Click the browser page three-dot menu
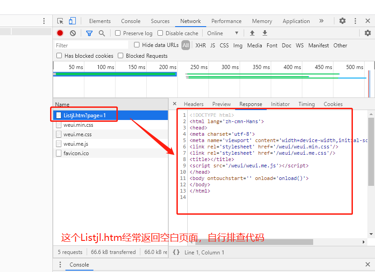Screen dimensions: 375x272 [x=44, y=21]
